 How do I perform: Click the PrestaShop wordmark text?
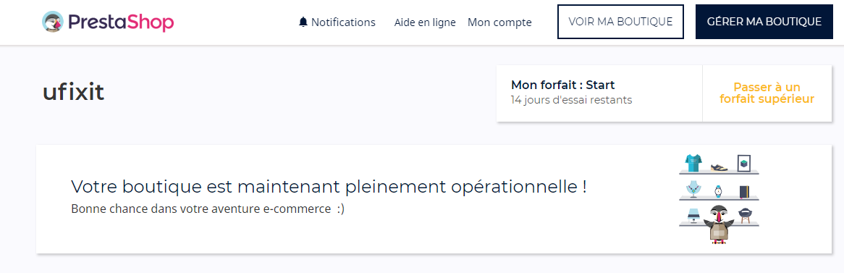[x=121, y=22]
